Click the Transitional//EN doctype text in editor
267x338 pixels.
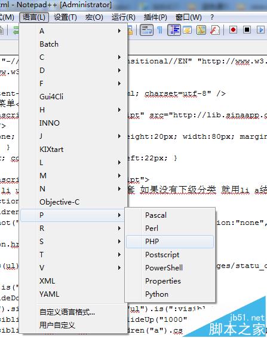159,61
